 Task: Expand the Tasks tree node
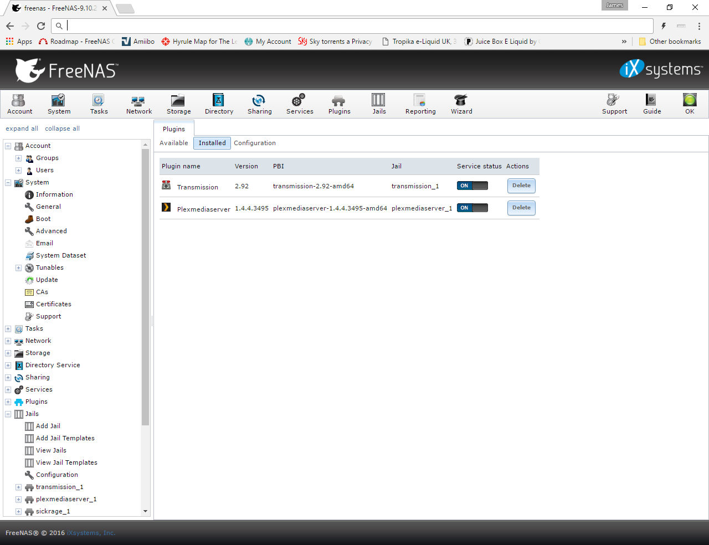(x=8, y=329)
